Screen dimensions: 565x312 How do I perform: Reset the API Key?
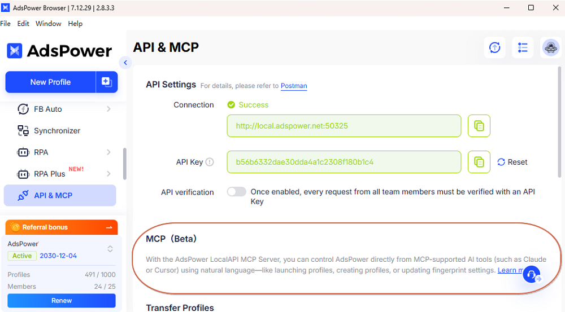pos(512,162)
